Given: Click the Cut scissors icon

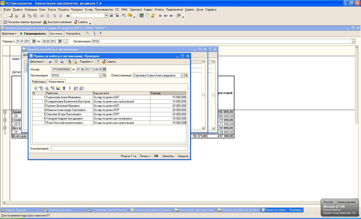Looking at the screenshot, I should pos(24,16).
